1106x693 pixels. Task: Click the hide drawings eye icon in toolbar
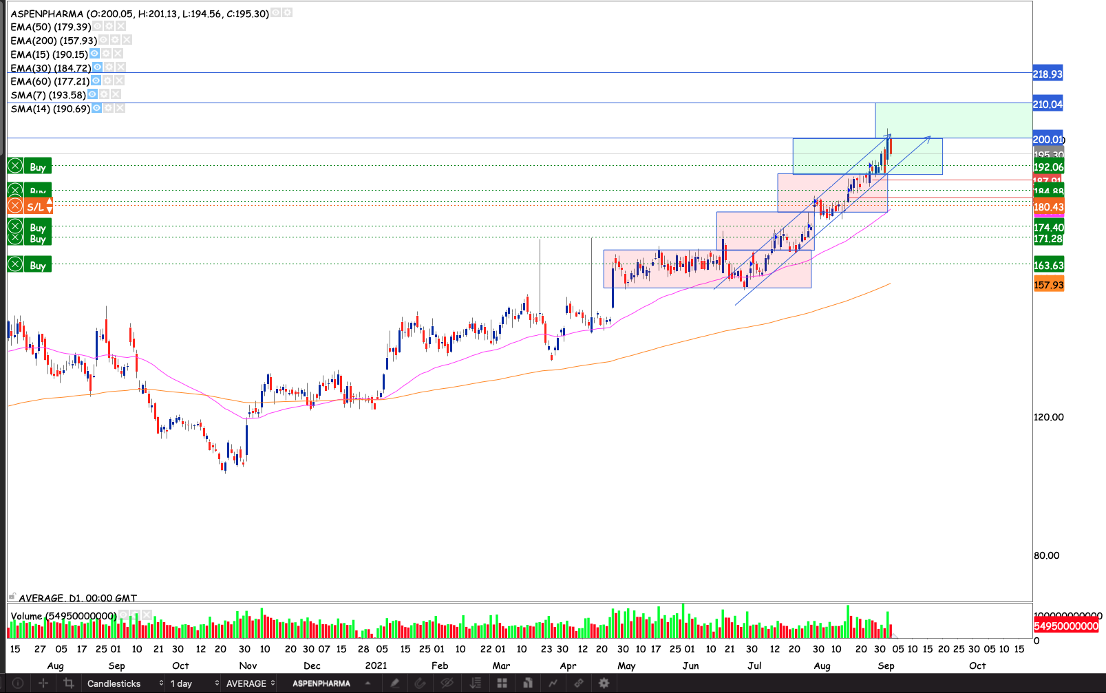point(447,683)
